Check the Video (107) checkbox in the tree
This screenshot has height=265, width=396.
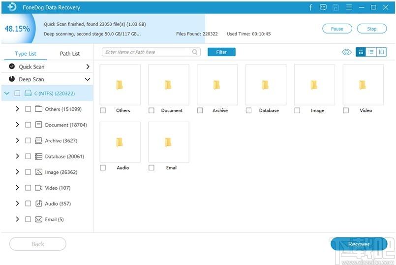pos(28,188)
